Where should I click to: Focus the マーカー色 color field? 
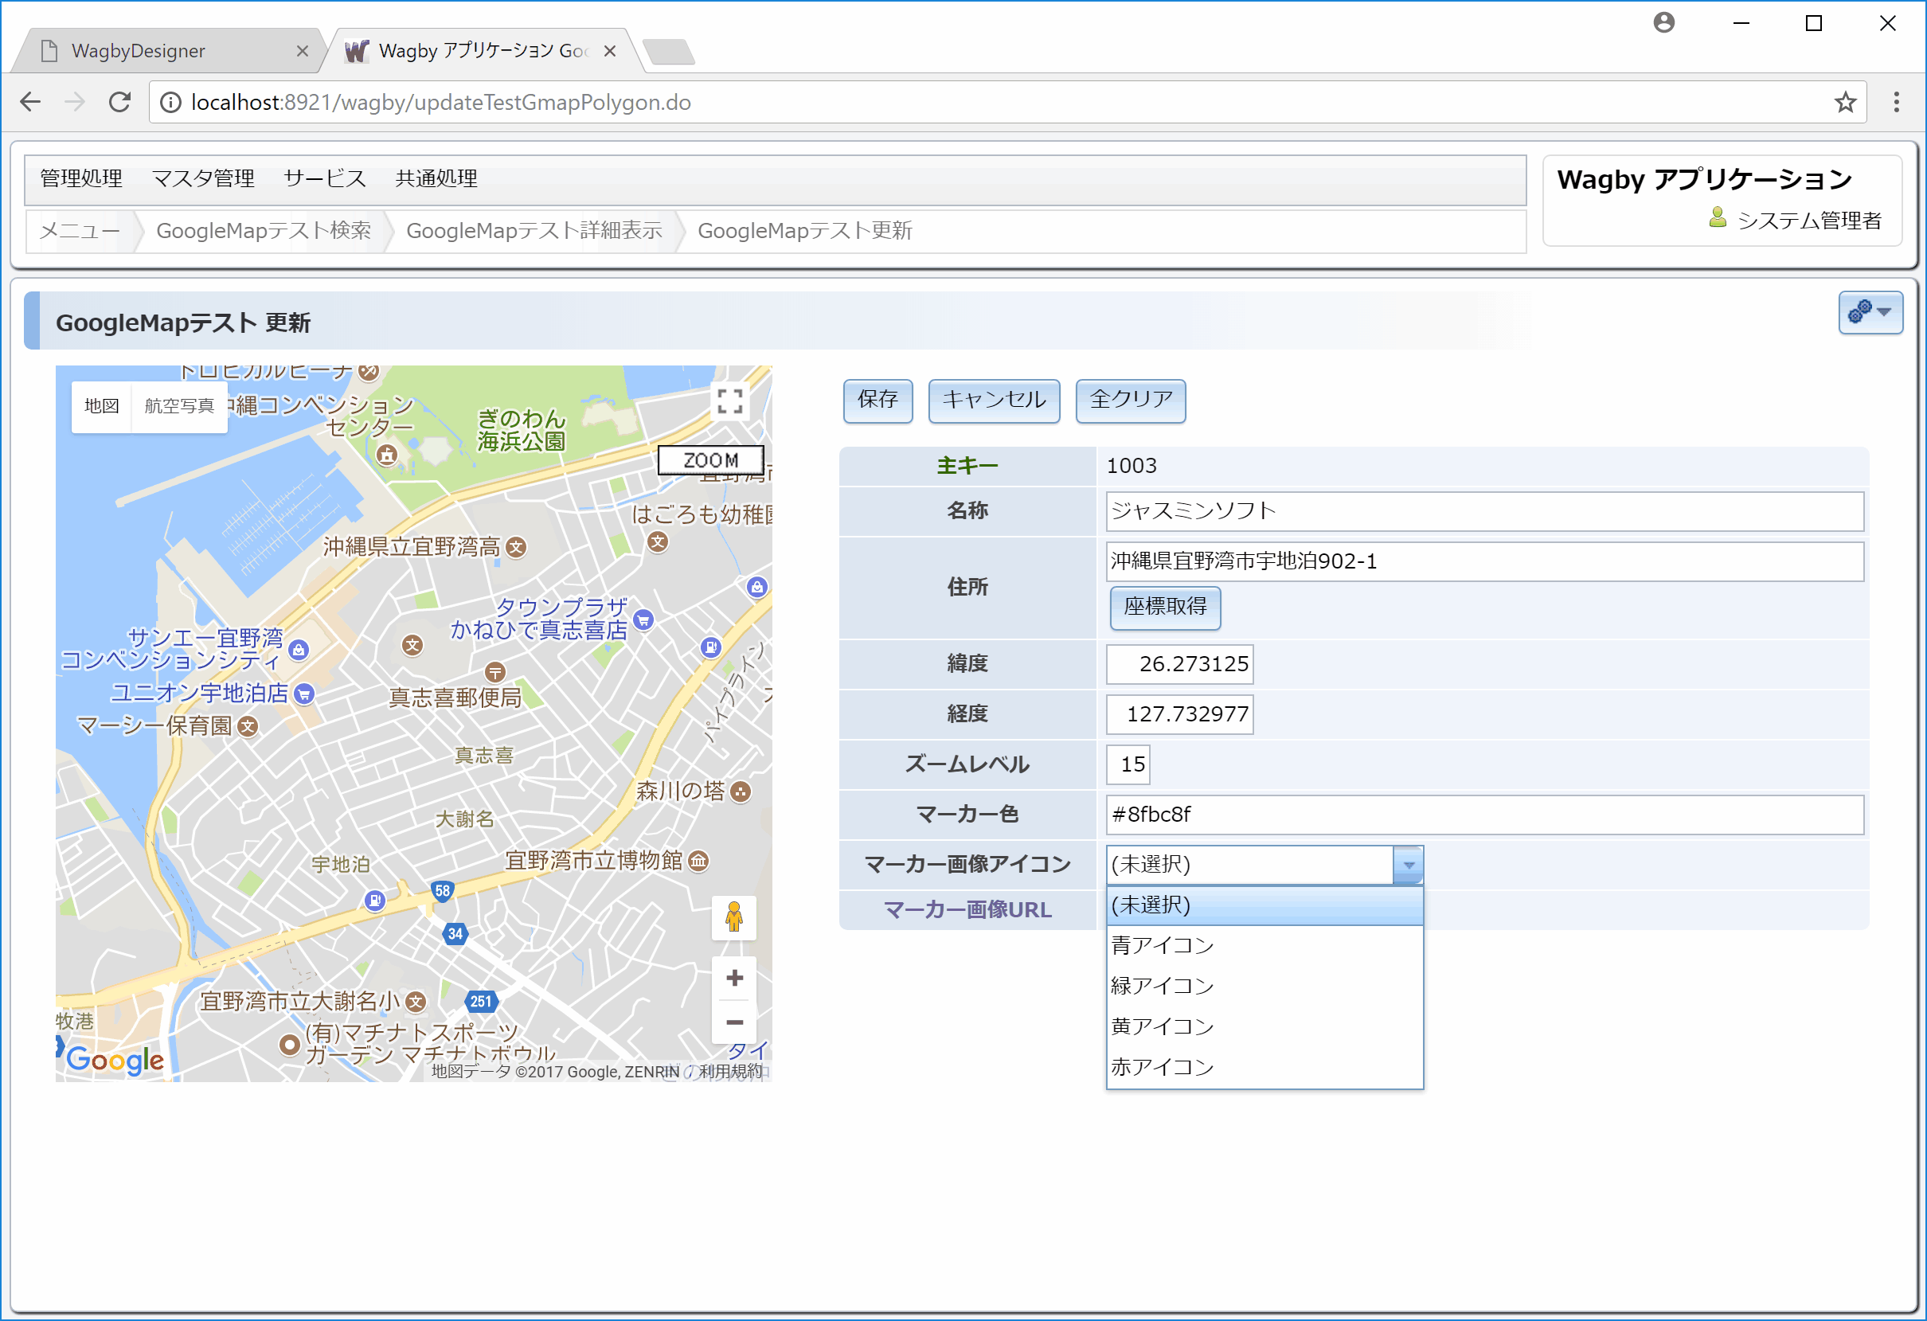1484,815
